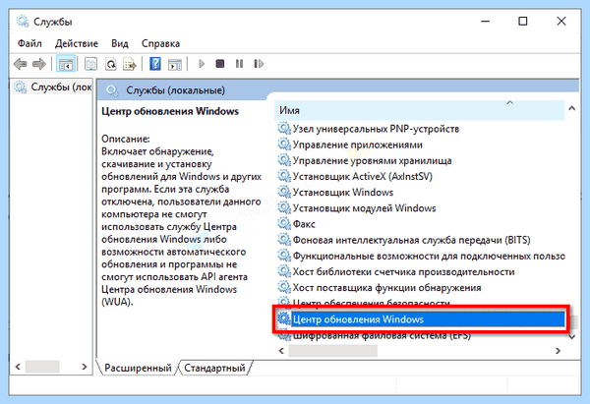This screenshot has width=590, height=404.
Task: Click tree pane scroll left arrow
Action: pos(18,367)
